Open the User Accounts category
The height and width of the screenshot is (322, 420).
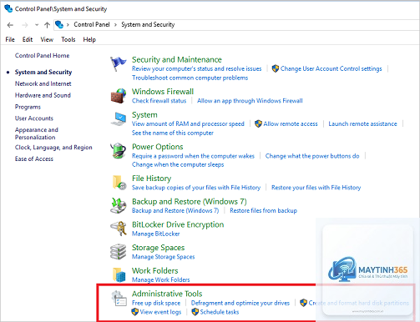pyautogui.click(x=34, y=118)
